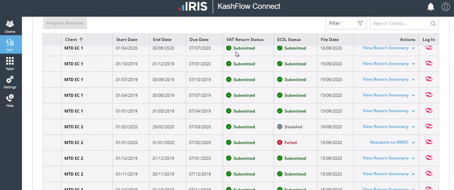Open the Apps grid icon

(10, 63)
